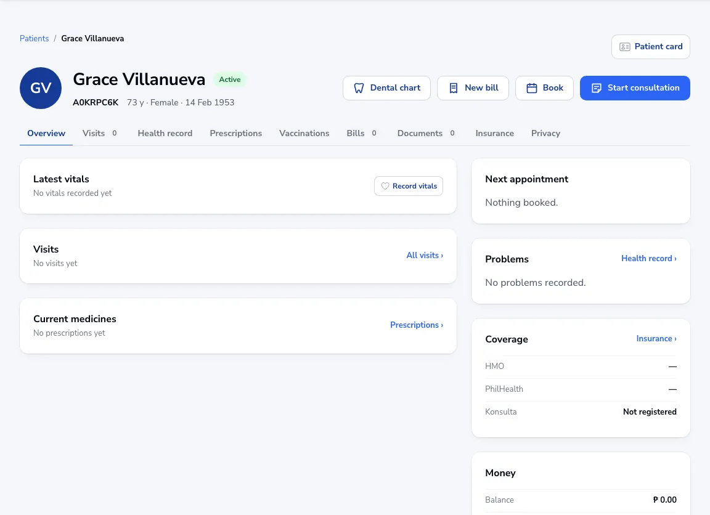Open the Vaccinations tab

(x=304, y=133)
